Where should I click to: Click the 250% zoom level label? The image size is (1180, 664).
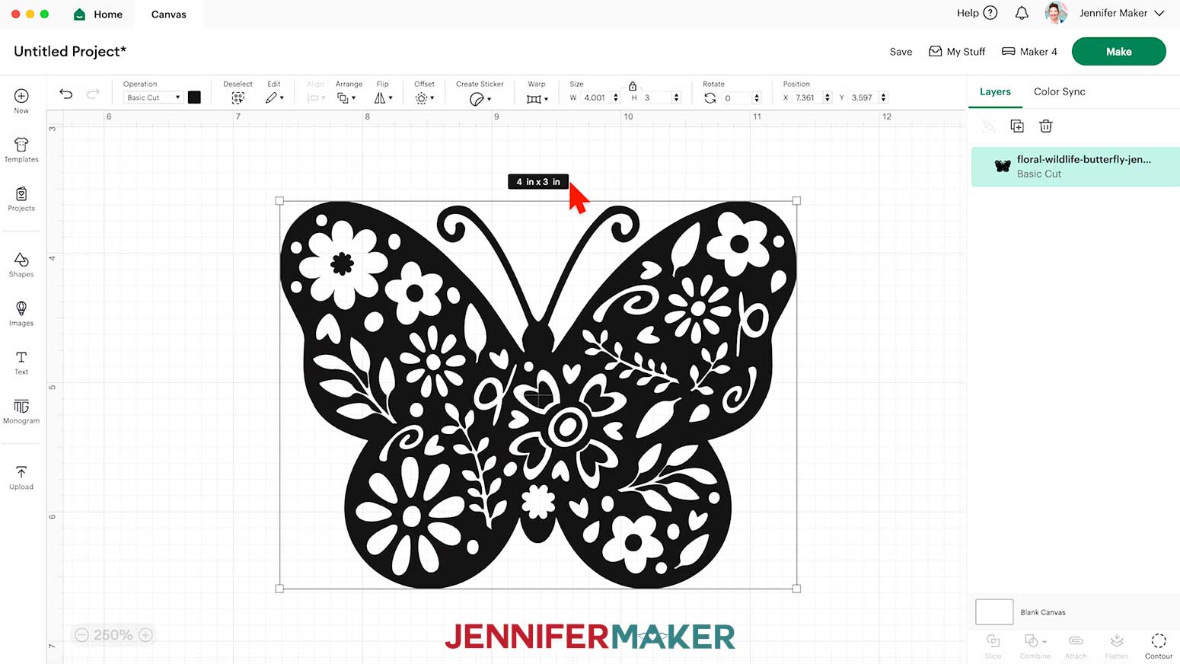[x=113, y=635]
